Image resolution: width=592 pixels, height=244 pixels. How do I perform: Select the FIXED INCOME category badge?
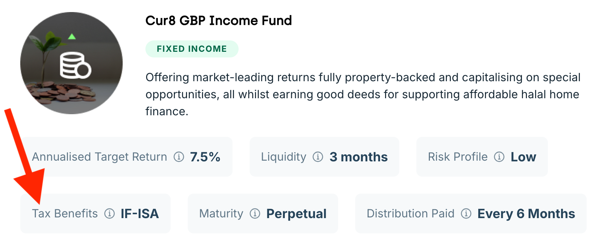(x=192, y=49)
